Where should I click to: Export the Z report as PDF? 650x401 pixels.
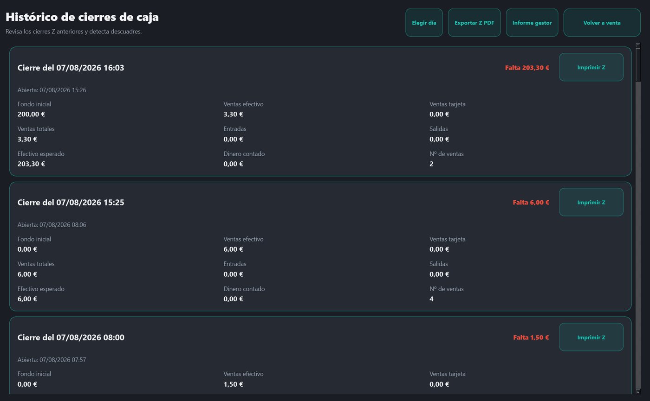click(474, 22)
